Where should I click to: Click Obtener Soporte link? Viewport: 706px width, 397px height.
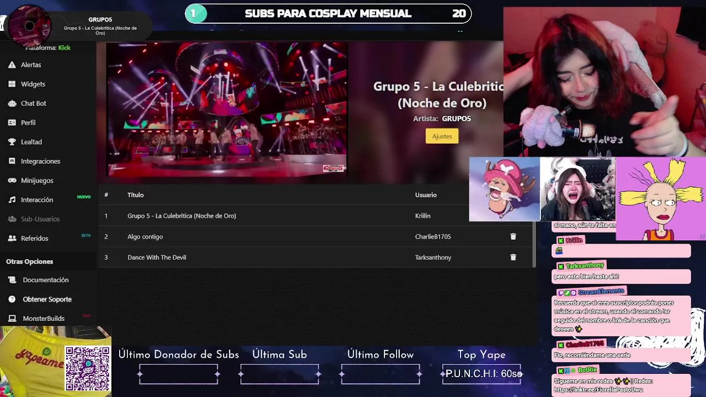(47, 299)
